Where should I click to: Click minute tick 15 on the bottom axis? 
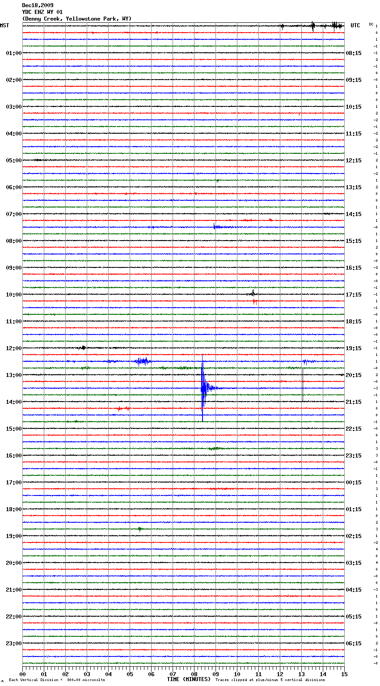click(x=344, y=674)
